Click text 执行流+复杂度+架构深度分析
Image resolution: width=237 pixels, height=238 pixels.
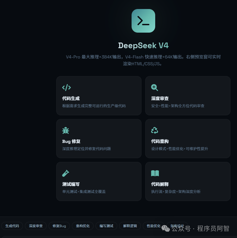(176, 192)
